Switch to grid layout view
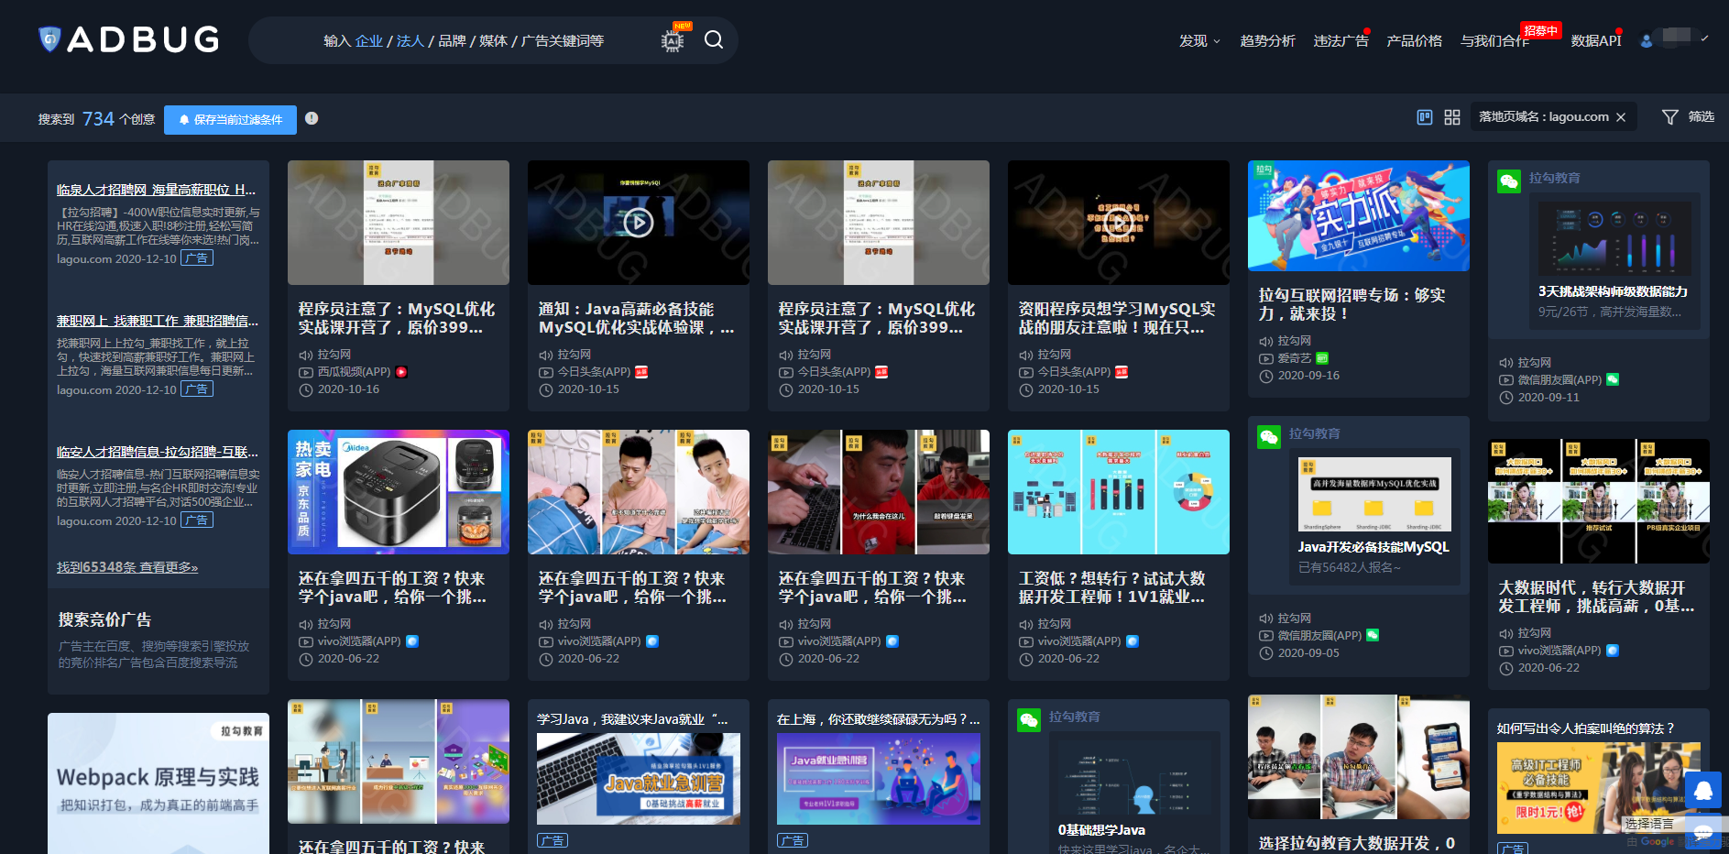This screenshot has width=1729, height=854. [1450, 117]
